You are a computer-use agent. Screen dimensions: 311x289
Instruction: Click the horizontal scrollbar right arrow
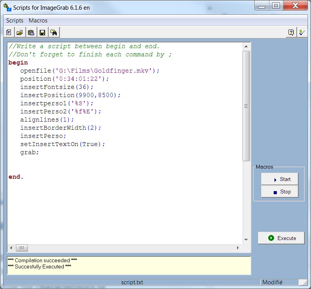click(238, 248)
